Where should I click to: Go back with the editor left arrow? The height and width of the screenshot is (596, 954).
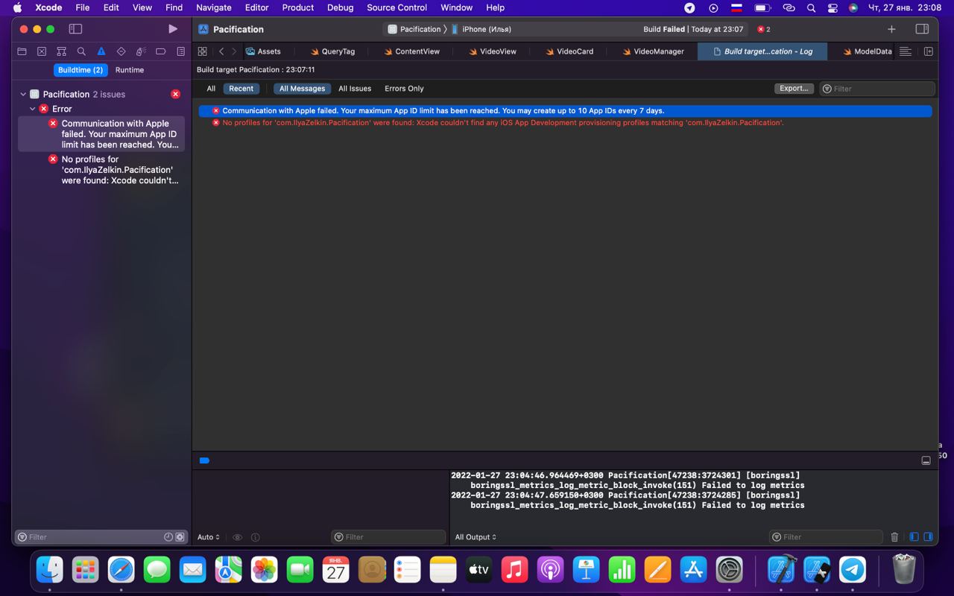(221, 51)
